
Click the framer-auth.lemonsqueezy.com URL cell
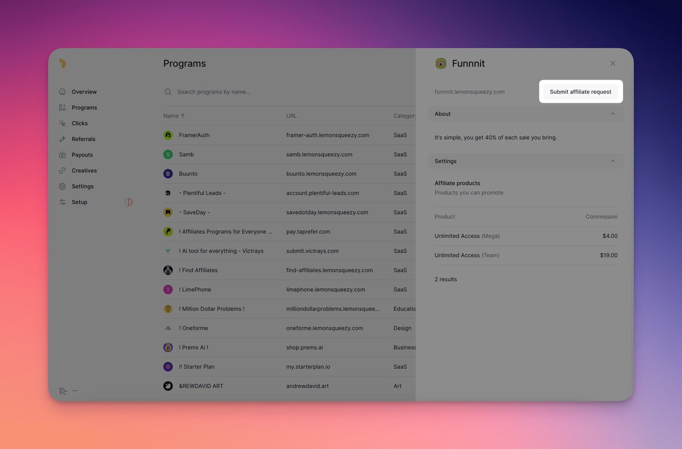(328, 135)
